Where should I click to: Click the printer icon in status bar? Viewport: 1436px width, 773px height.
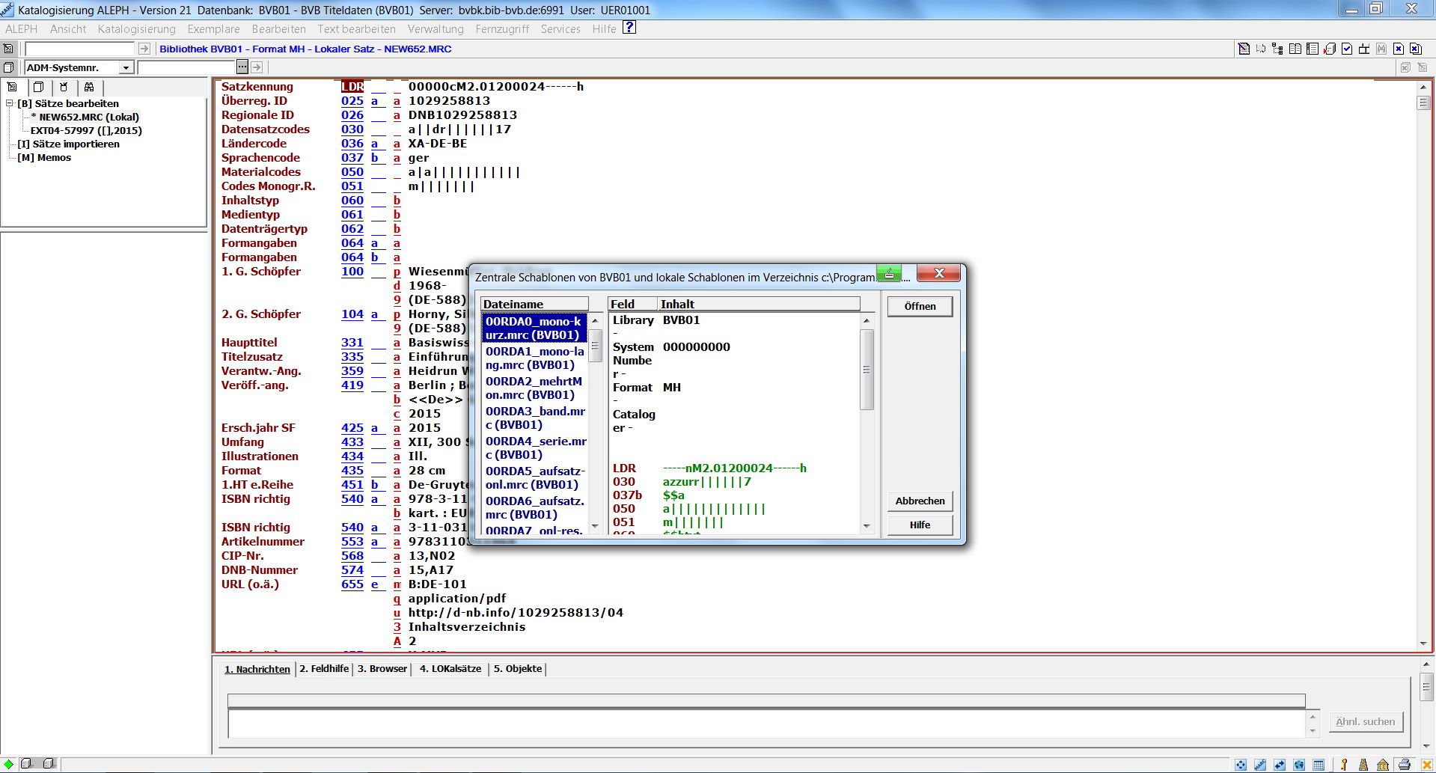pos(1404,764)
